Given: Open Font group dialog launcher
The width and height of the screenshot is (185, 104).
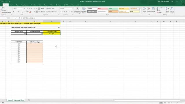Looking at the screenshot, I should [x=32, y=15].
